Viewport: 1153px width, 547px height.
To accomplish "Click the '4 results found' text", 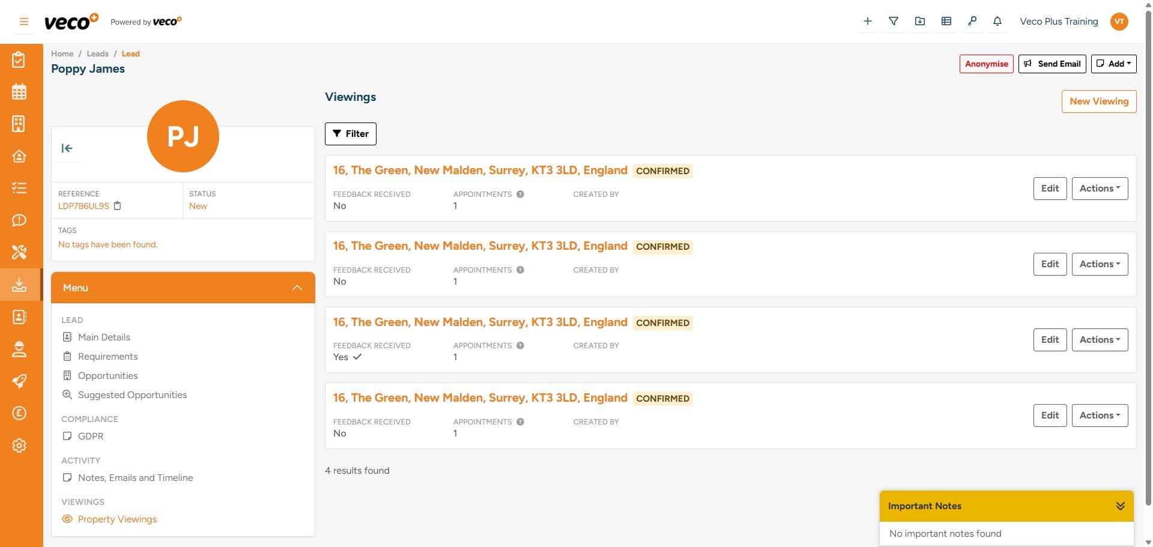I will pos(357,471).
